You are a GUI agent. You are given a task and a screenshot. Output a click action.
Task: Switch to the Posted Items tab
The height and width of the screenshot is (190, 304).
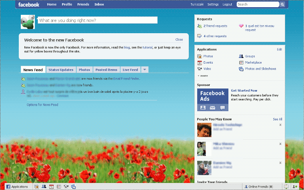(x=106, y=70)
